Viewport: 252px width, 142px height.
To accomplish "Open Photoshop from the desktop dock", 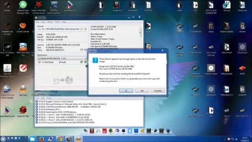I will point(136,131).
